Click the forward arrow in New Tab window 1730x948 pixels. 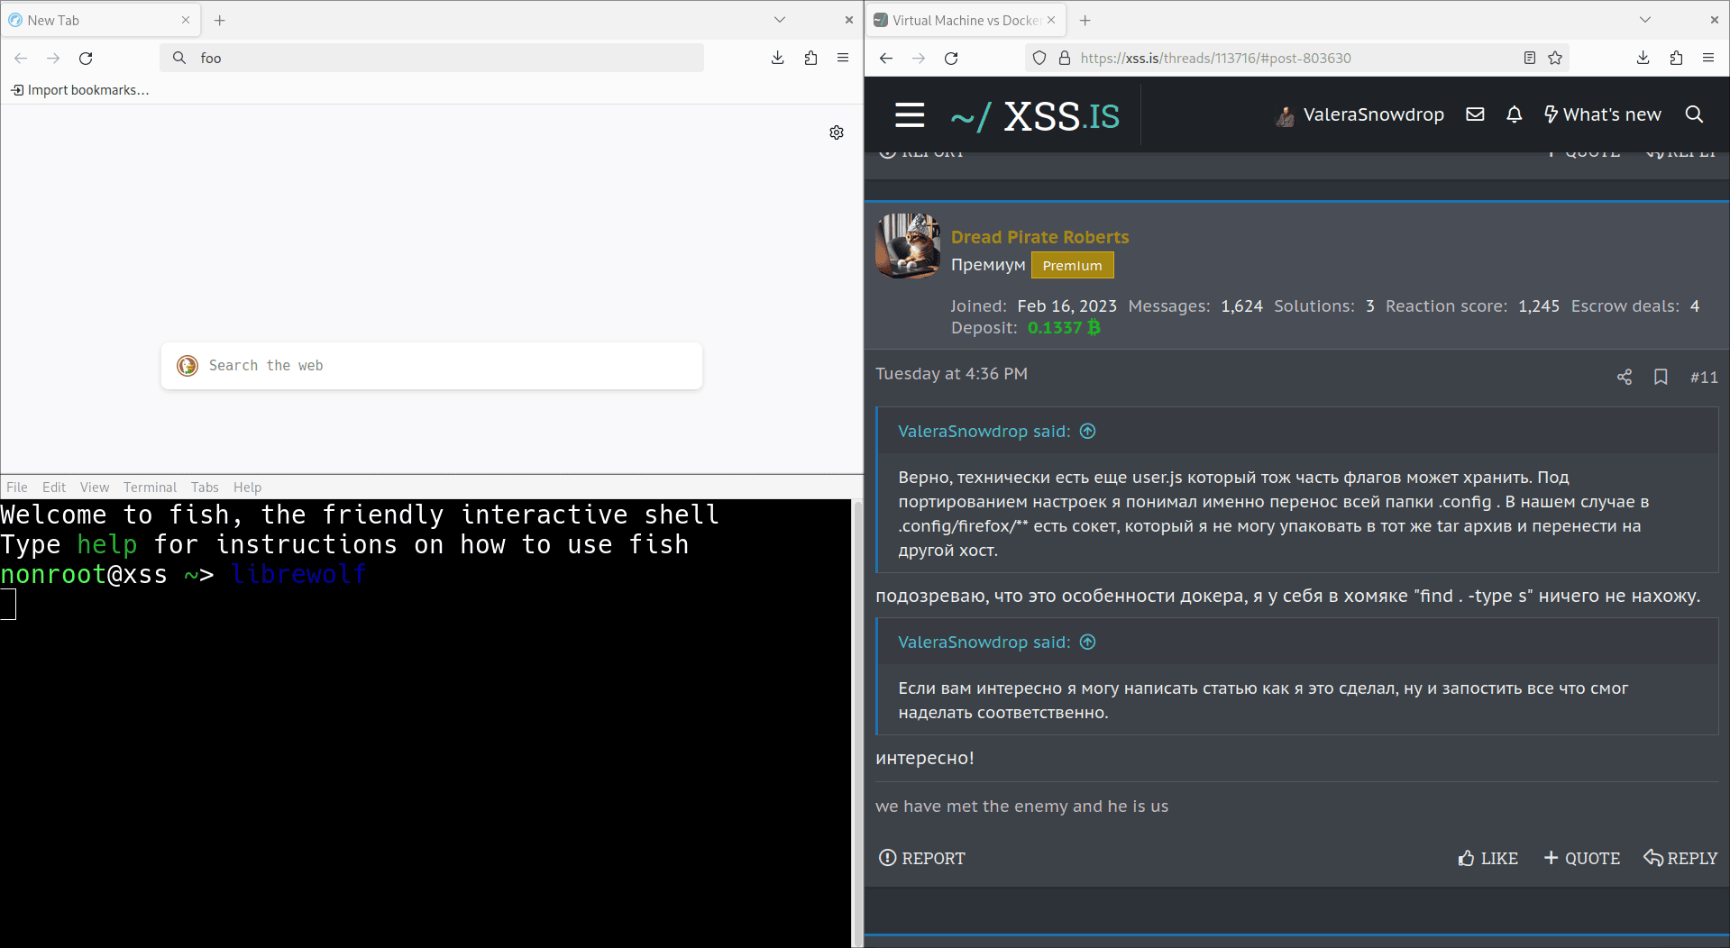pos(53,59)
